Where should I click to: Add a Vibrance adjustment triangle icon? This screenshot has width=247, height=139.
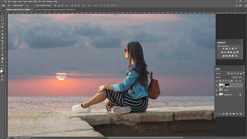236,48
